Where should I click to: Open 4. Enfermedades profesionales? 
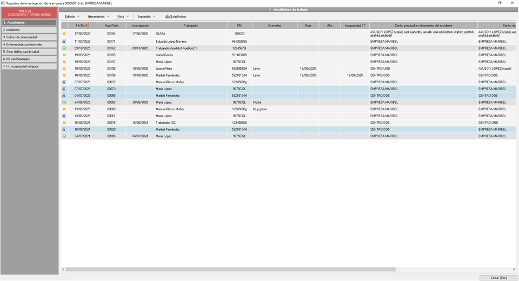pos(29,45)
